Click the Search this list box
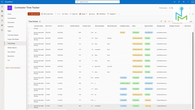 click(x=97, y=2)
